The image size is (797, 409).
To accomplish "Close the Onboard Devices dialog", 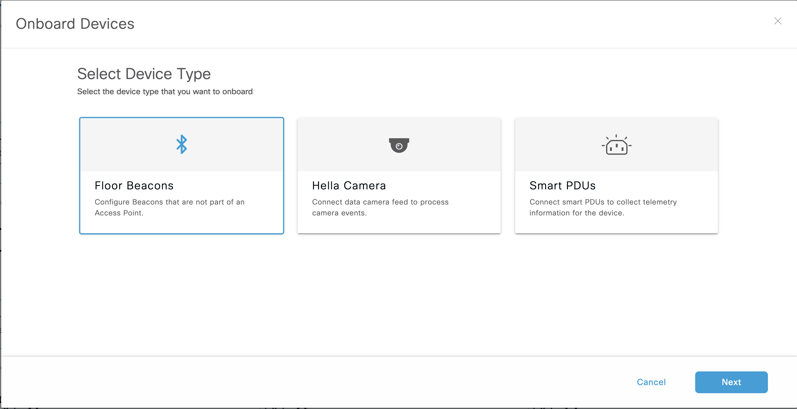I will point(778,21).
